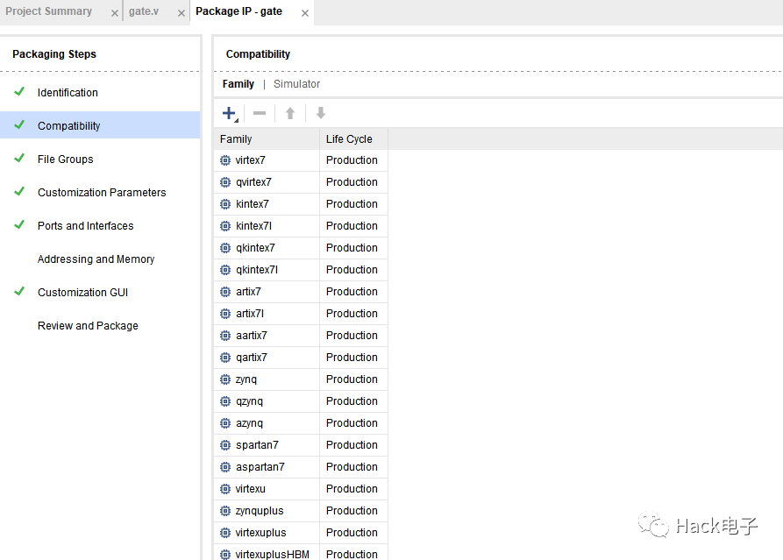Click the add family plus icon
The image size is (783, 560).
[x=229, y=113]
